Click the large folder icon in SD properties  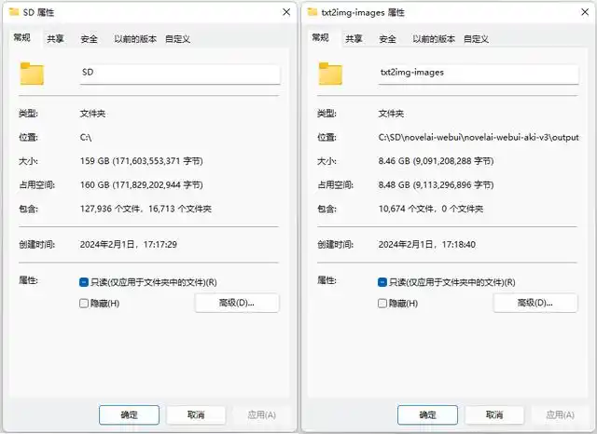click(x=32, y=74)
